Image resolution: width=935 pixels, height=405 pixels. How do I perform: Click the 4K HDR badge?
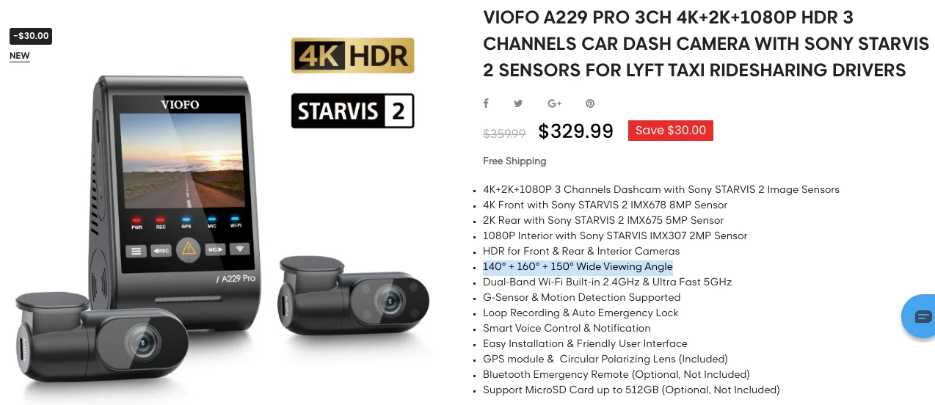(x=353, y=56)
